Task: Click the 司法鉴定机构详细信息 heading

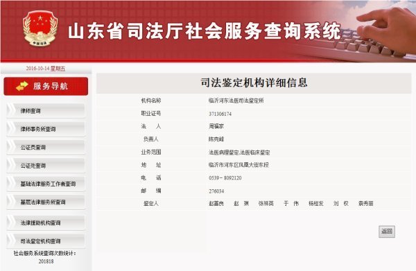Action: tap(254, 82)
